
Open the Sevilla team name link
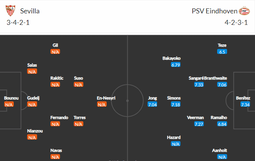point(30,11)
